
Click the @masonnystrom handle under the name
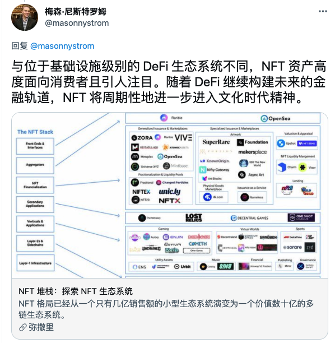click(x=77, y=23)
